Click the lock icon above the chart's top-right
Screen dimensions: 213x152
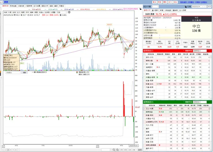140,9
